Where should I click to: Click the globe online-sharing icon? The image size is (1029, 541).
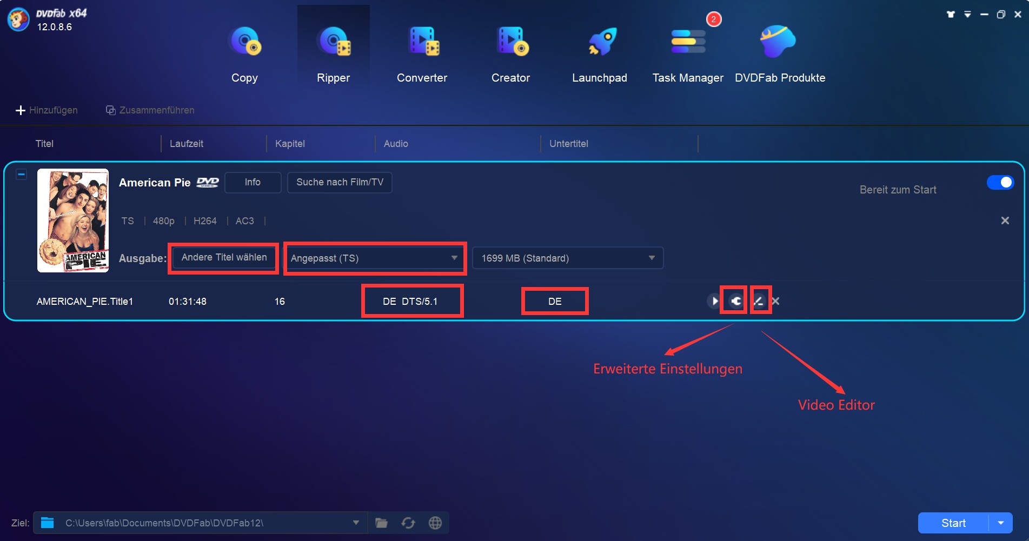coord(435,523)
